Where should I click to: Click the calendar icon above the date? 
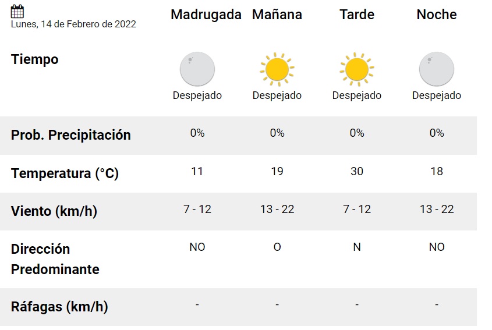coord(17,11)
